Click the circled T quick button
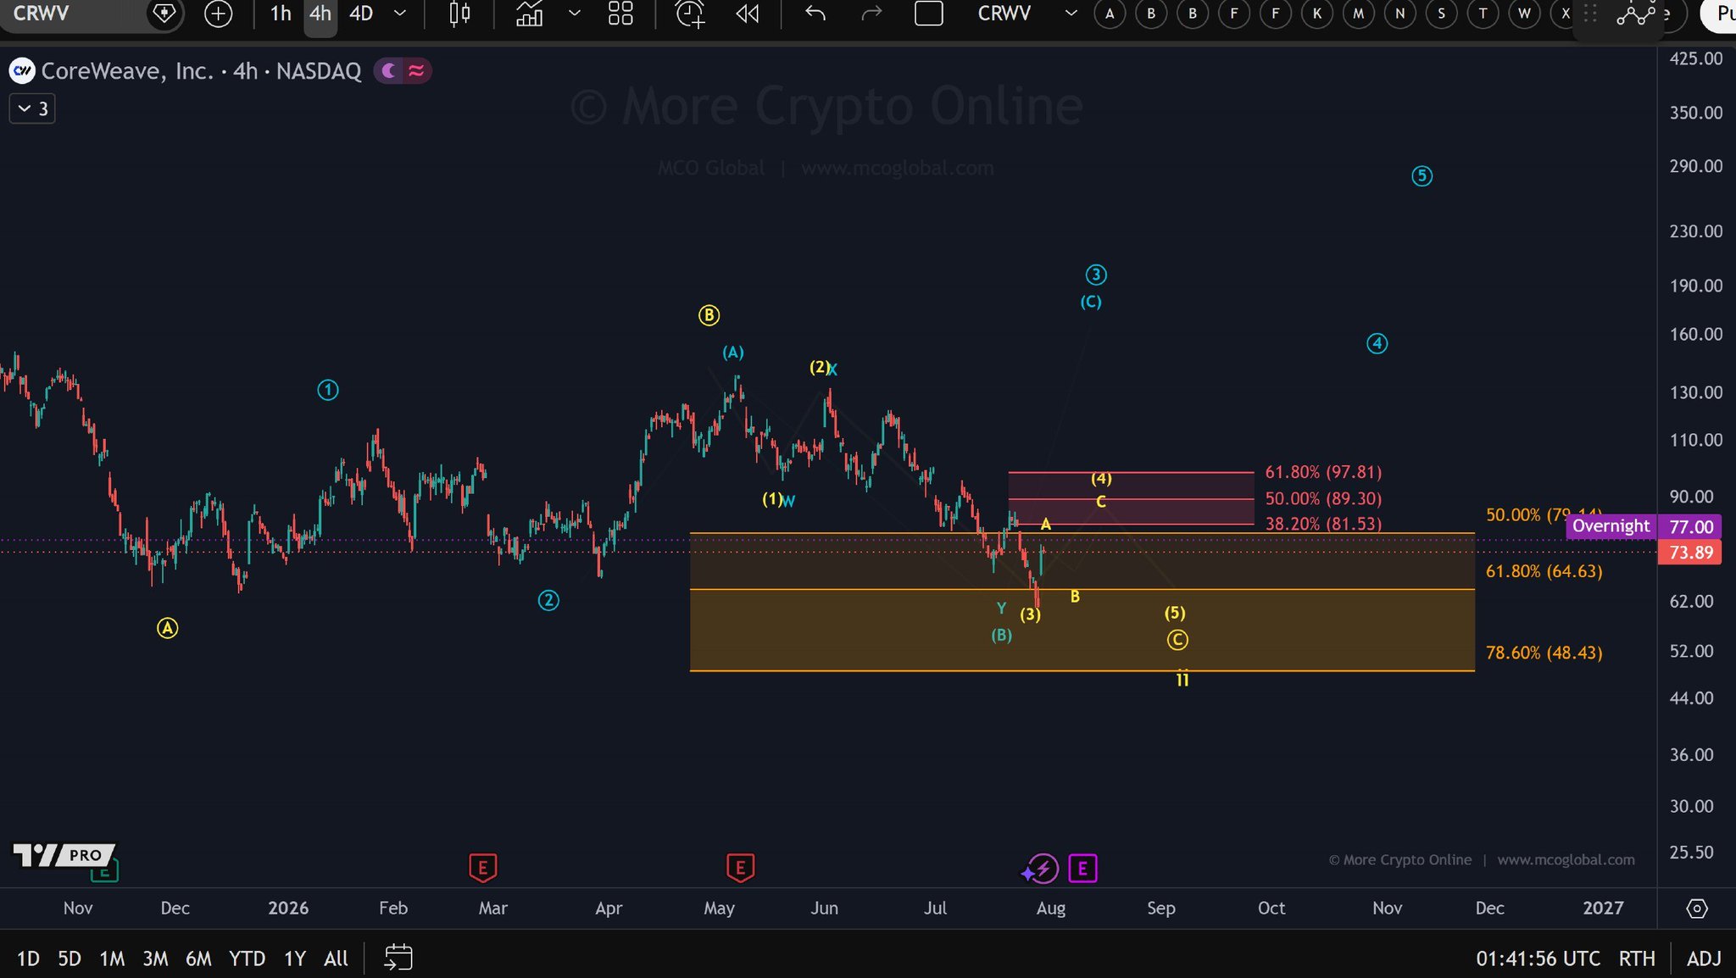Screen dimensions: 1736x978 pyautogui.click(x=1483, y=14)
